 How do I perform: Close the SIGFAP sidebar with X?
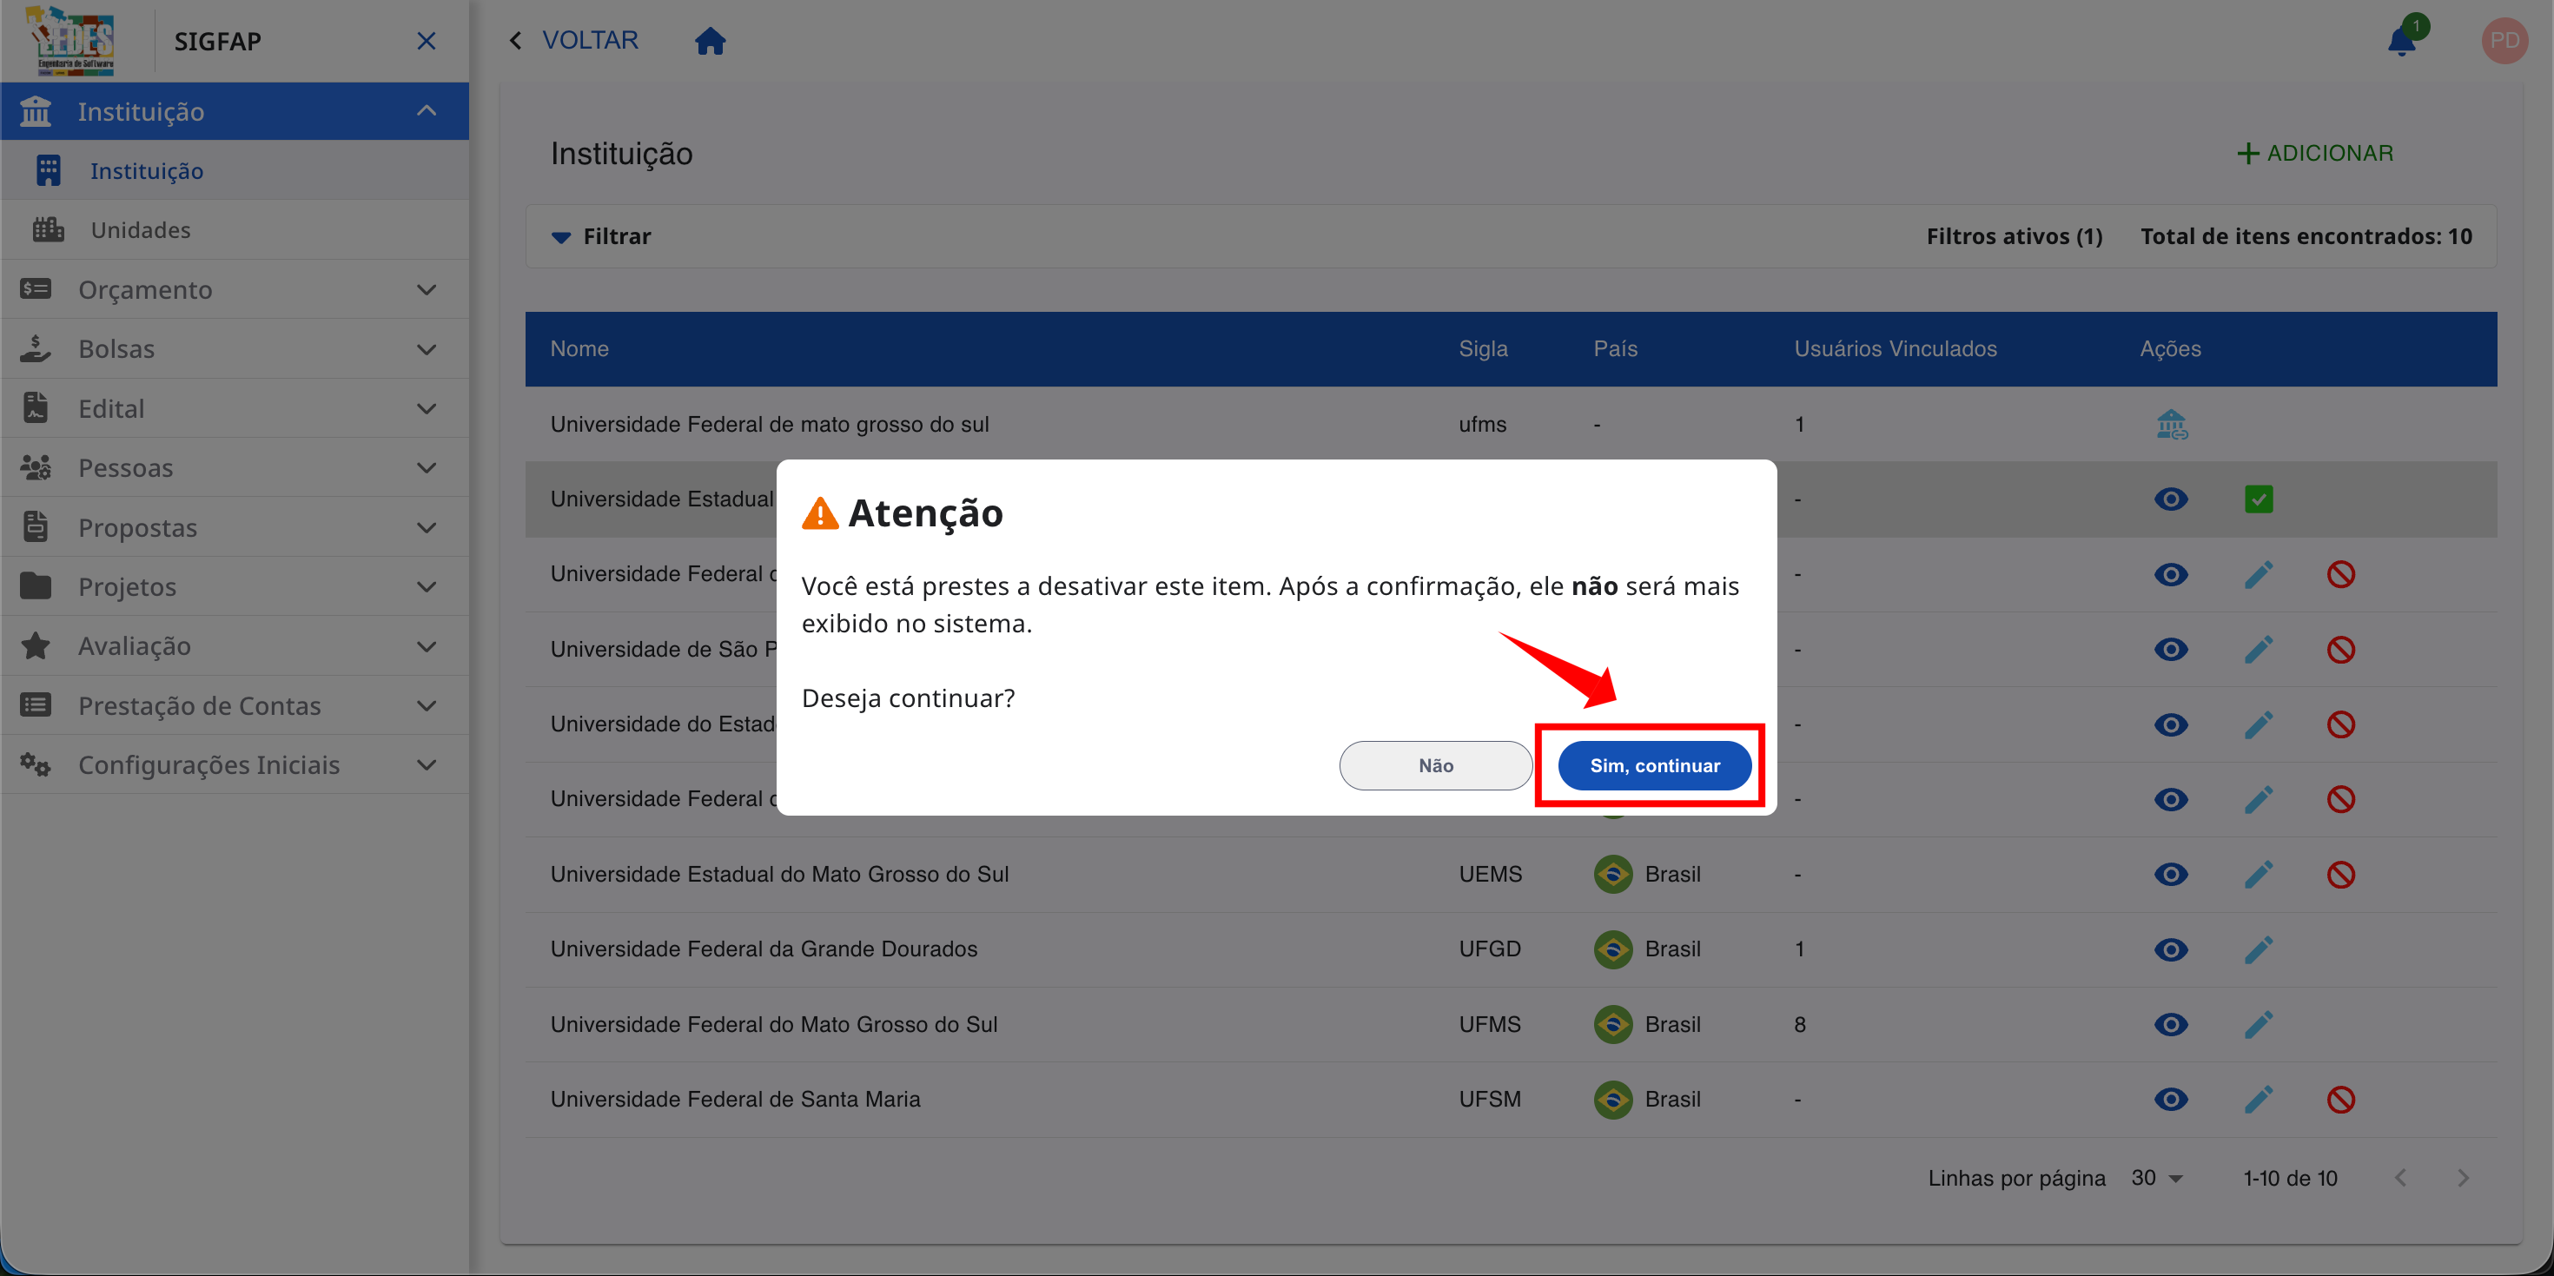[x=427, y=41]
